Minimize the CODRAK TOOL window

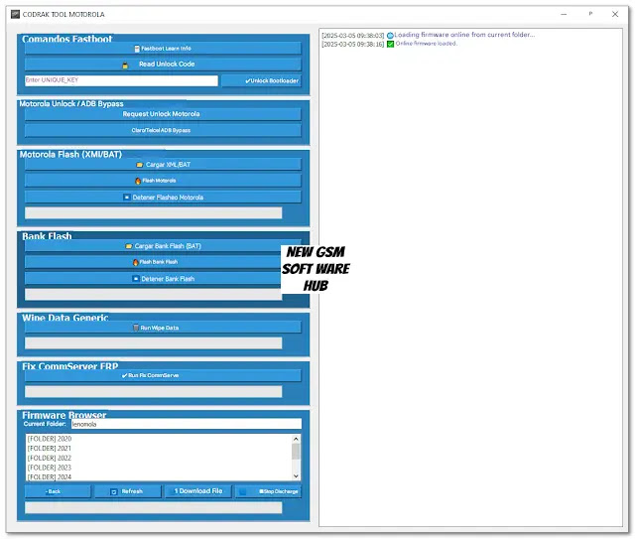(x=564, y=14)
